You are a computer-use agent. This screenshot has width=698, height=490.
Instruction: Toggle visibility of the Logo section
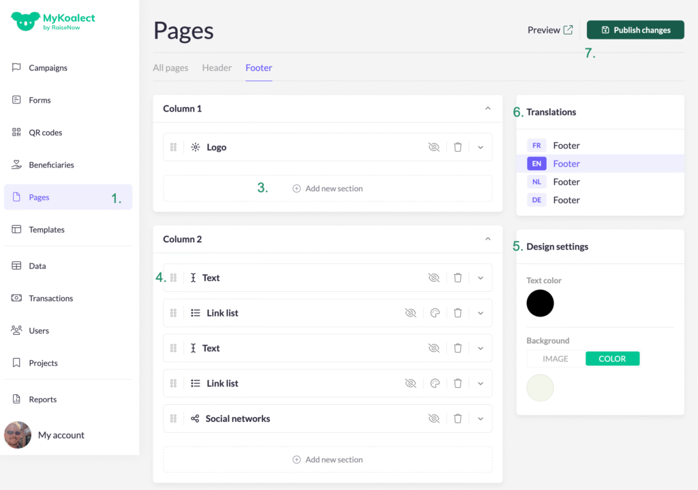pos(434,147)
